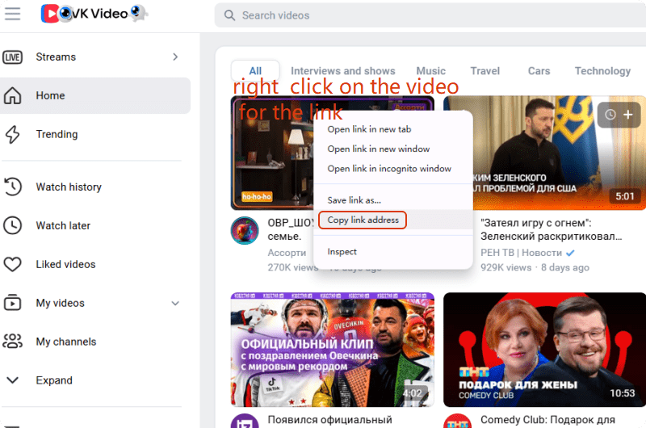This screenshot has width=646, height=428.
Task: Open Watch history clock icon
Action: (x=13, y=187)
